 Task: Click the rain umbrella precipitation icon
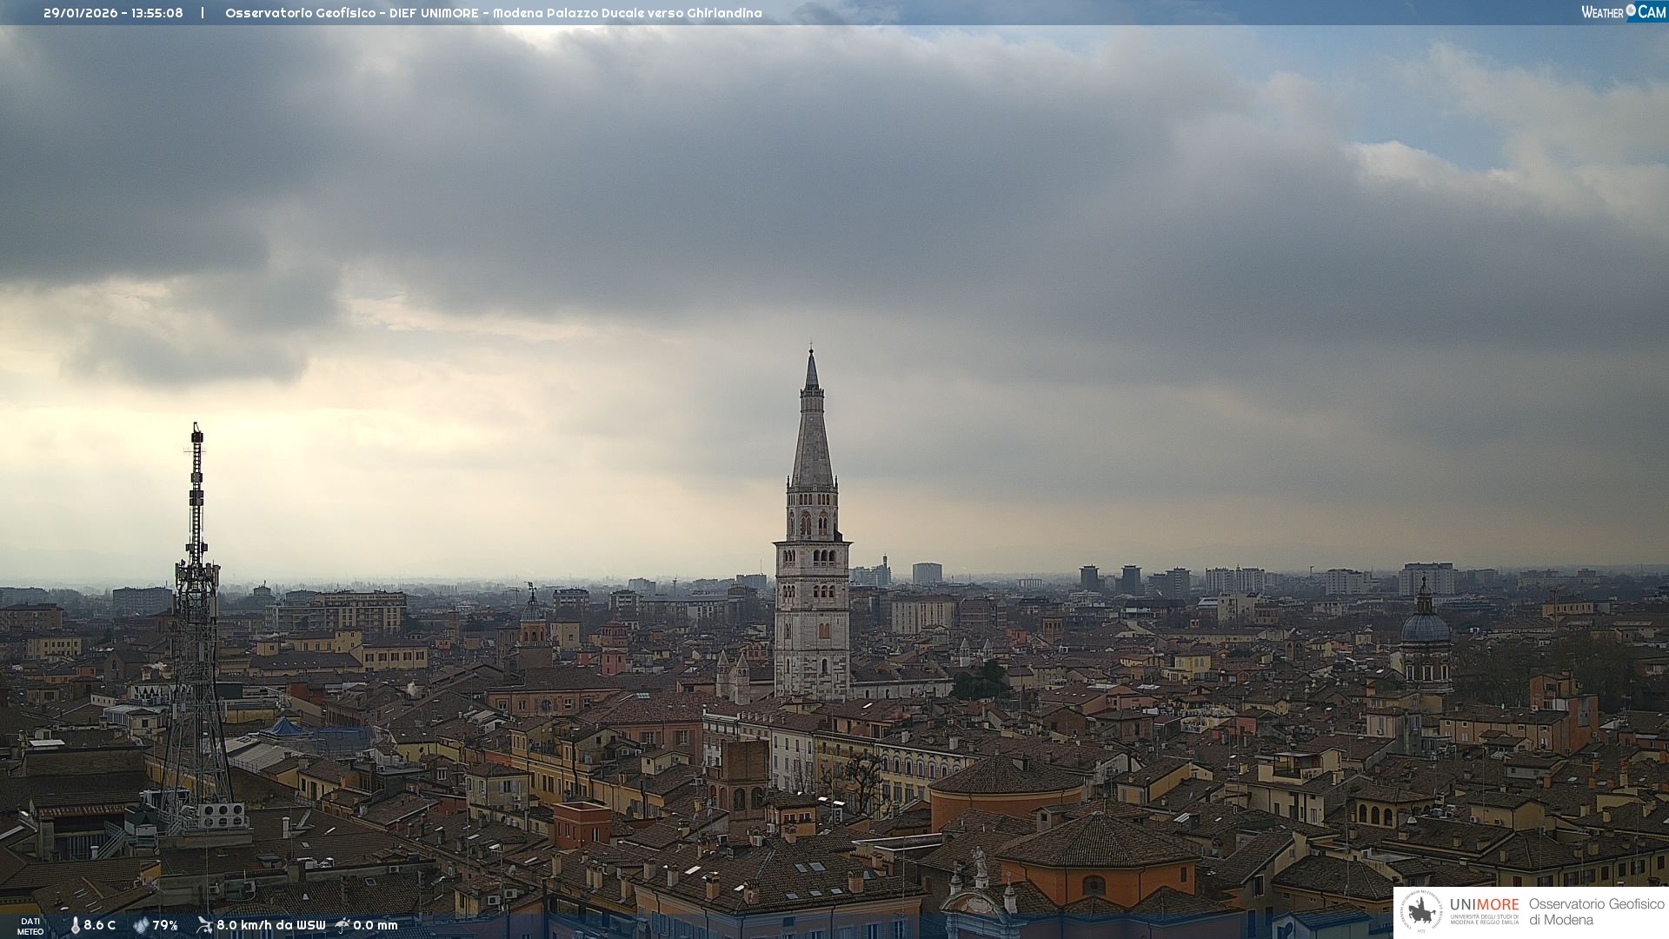(x=342, y=925)
